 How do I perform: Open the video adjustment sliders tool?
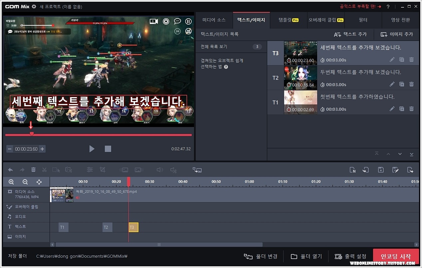click(x=90, y=170)
